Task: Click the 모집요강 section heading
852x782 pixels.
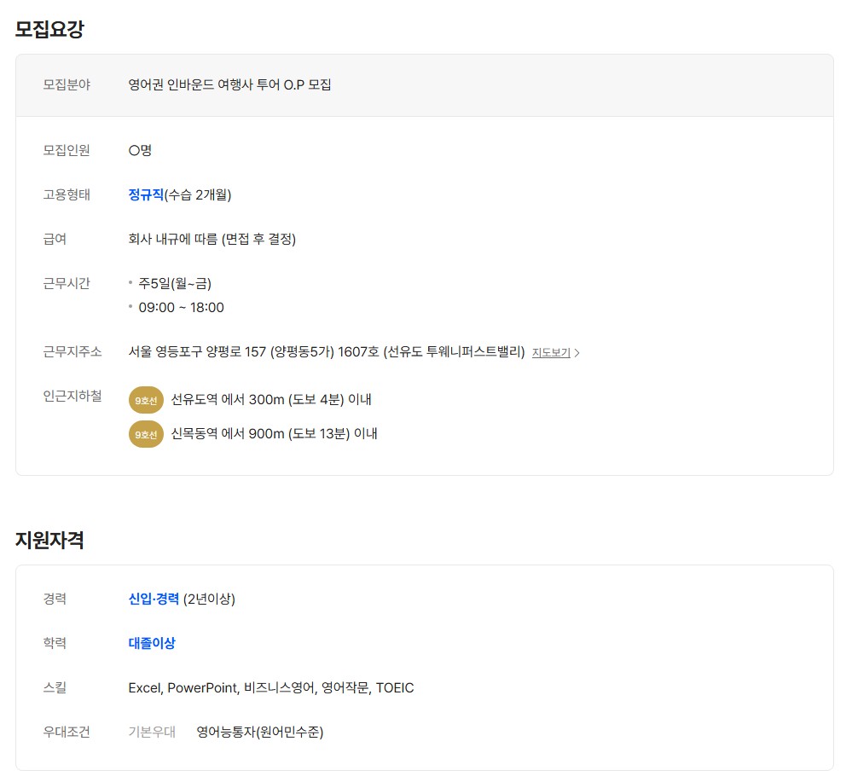Action: click(x=49, y=29)
